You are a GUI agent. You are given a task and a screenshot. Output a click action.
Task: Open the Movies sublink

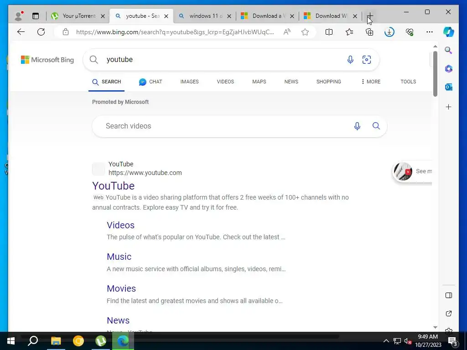pyautogui.click(x=121, y=288)
